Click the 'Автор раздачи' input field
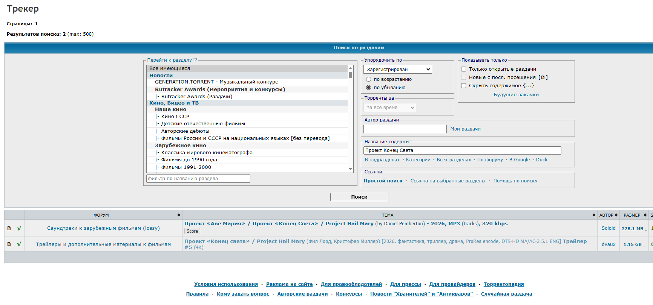This screenshot has height=305, width=653. 405,129
